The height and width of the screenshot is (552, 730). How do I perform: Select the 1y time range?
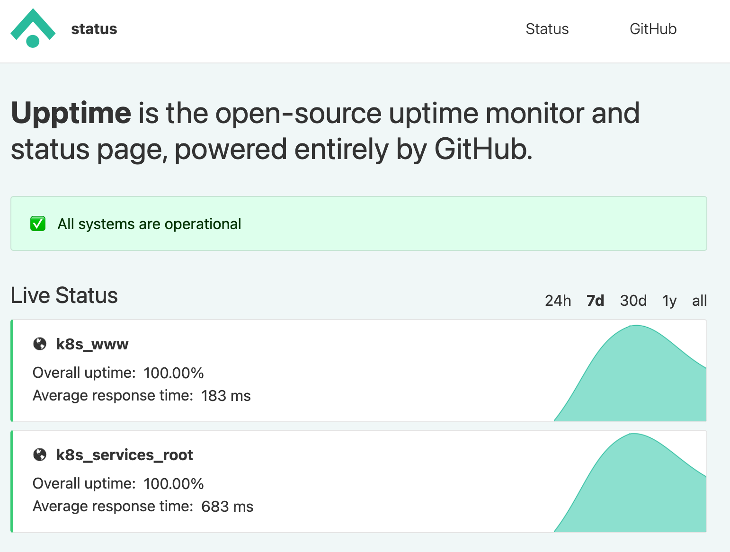[669, 301]
